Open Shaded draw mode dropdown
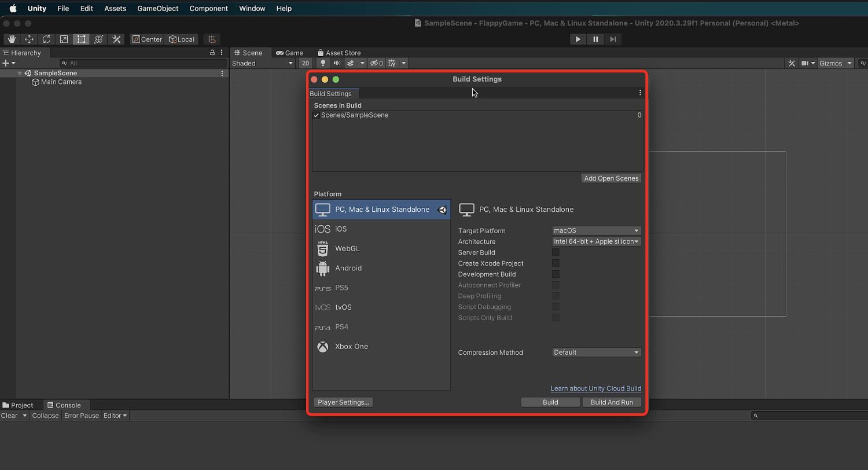868x470 pixels. (263, 63)
